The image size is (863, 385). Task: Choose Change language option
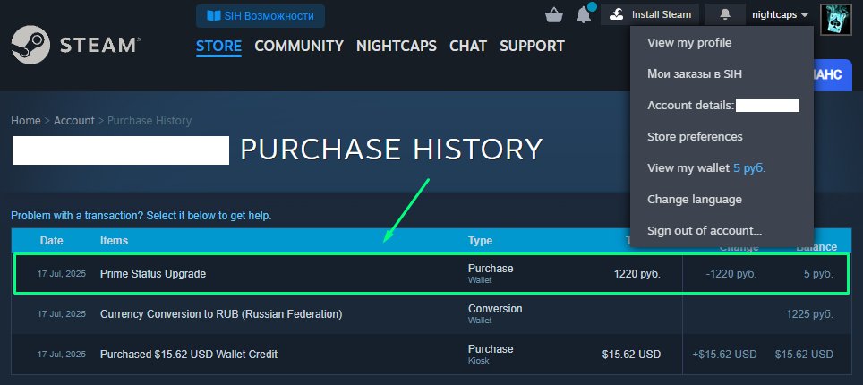tap(694, 200)
